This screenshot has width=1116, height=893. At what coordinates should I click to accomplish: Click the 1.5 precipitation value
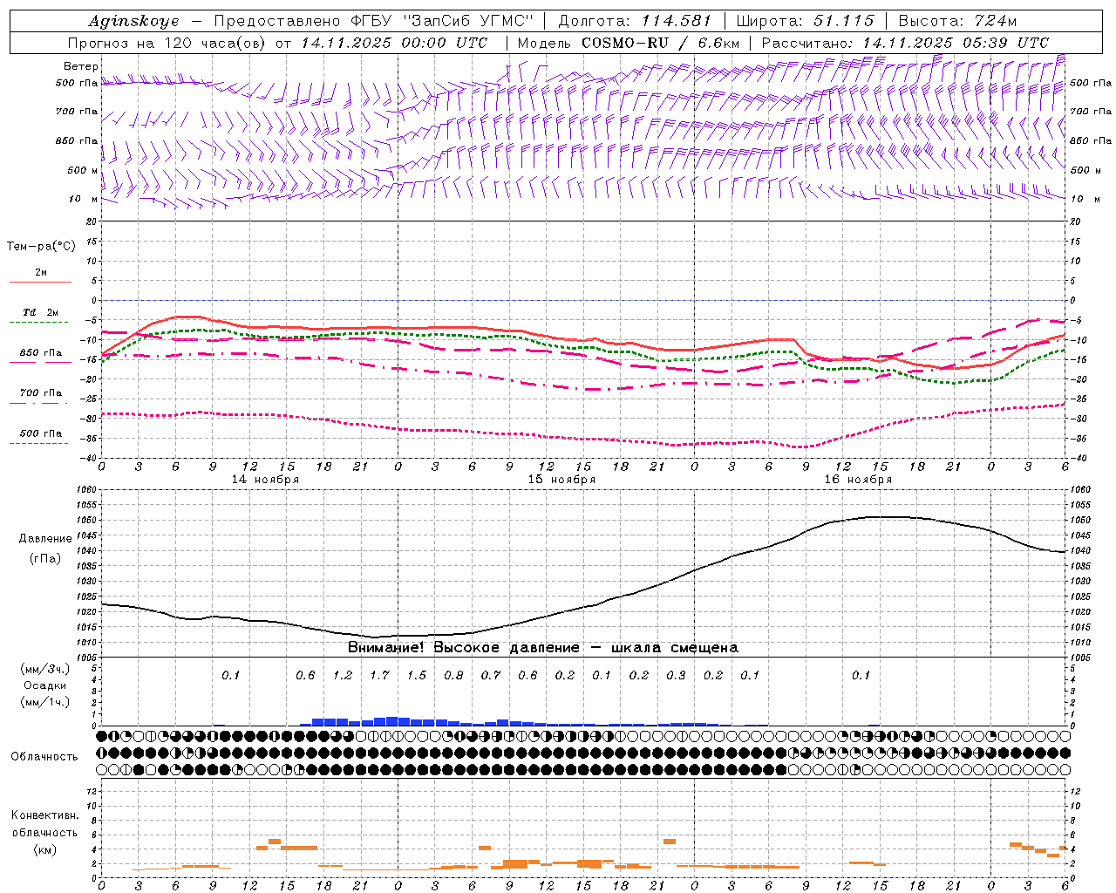[x=417, y=675]
